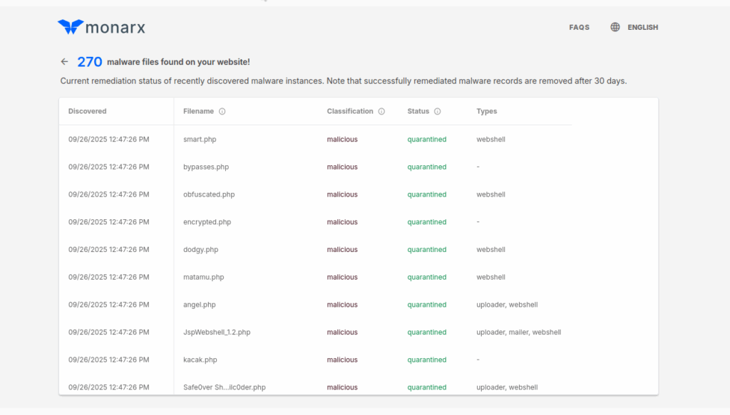The width and height of the screenshot is (730, 415).
Task: Select the bypasses.php filename
Action: click(206, 167)
